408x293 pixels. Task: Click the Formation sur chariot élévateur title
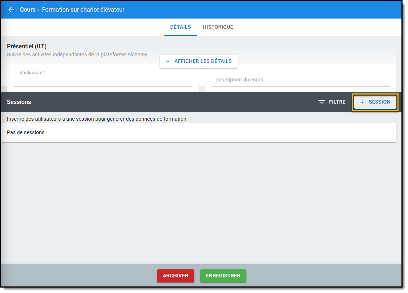tap(83, 10)
